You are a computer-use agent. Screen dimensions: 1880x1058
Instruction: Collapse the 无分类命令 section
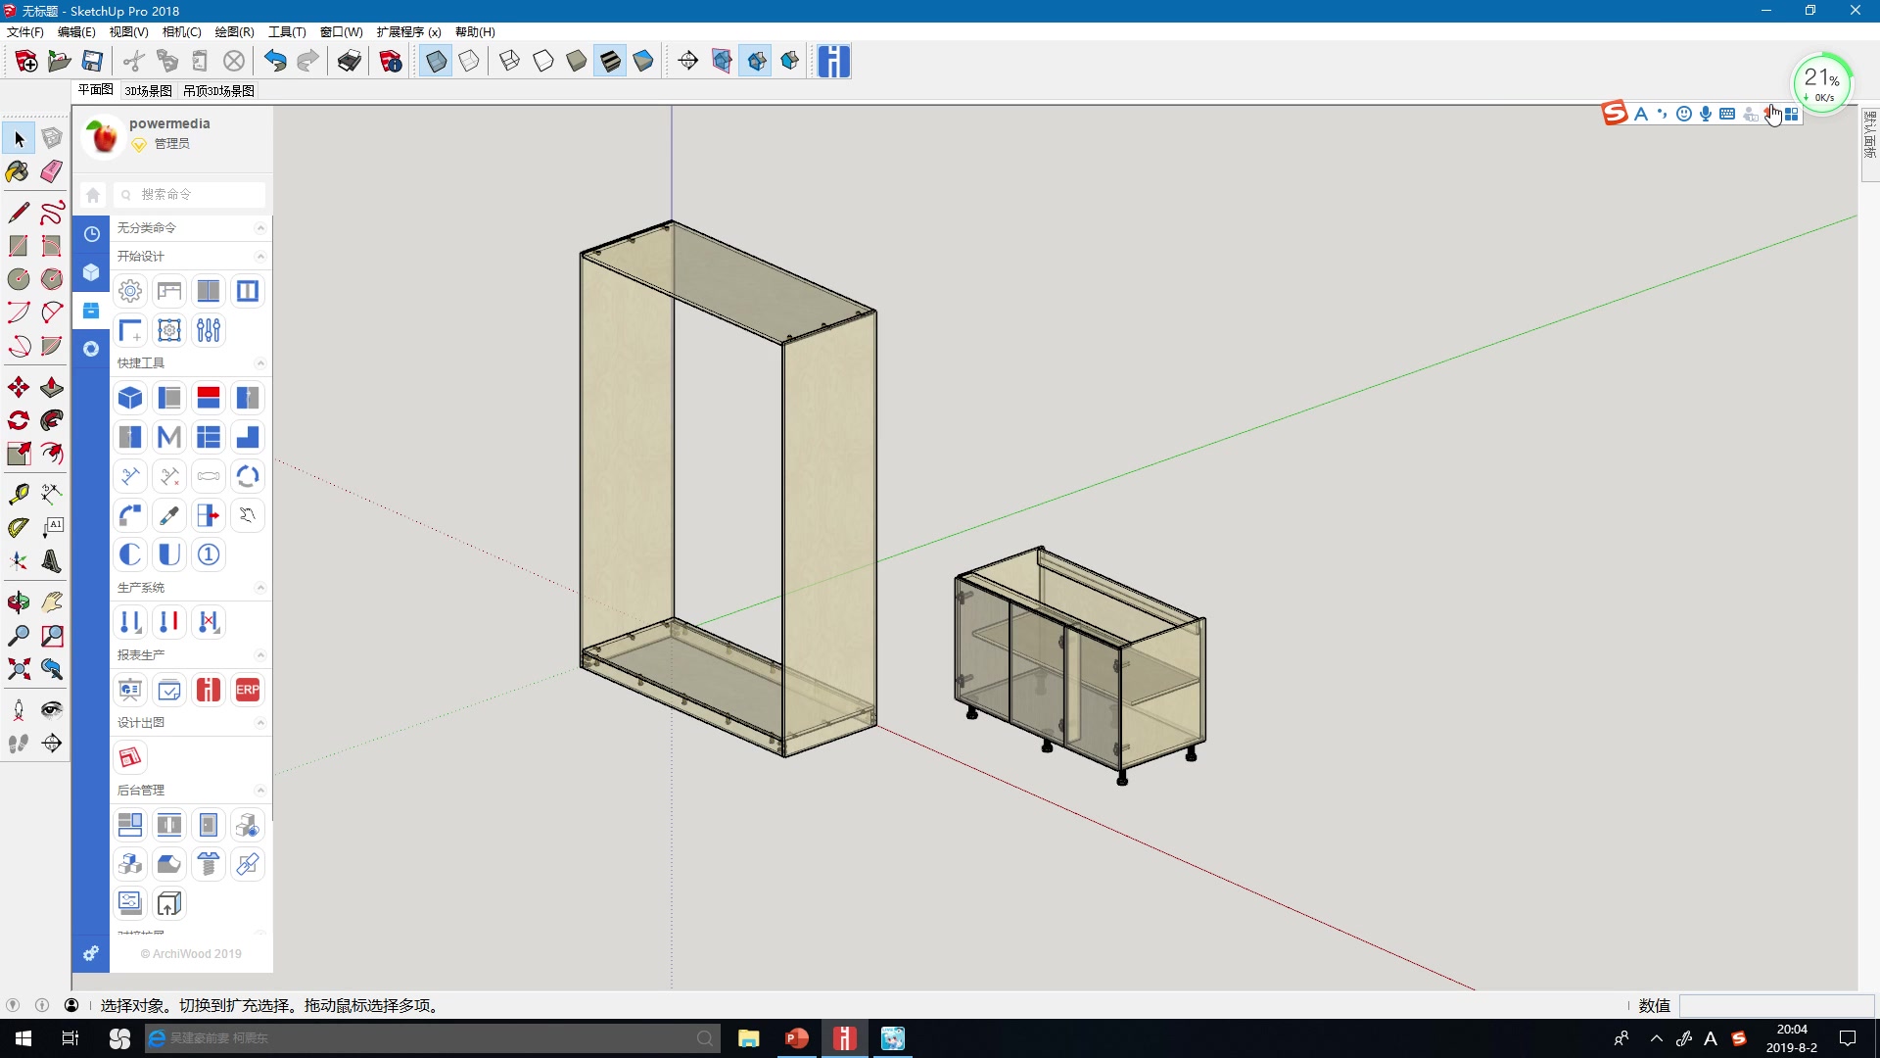coord(260,228)
